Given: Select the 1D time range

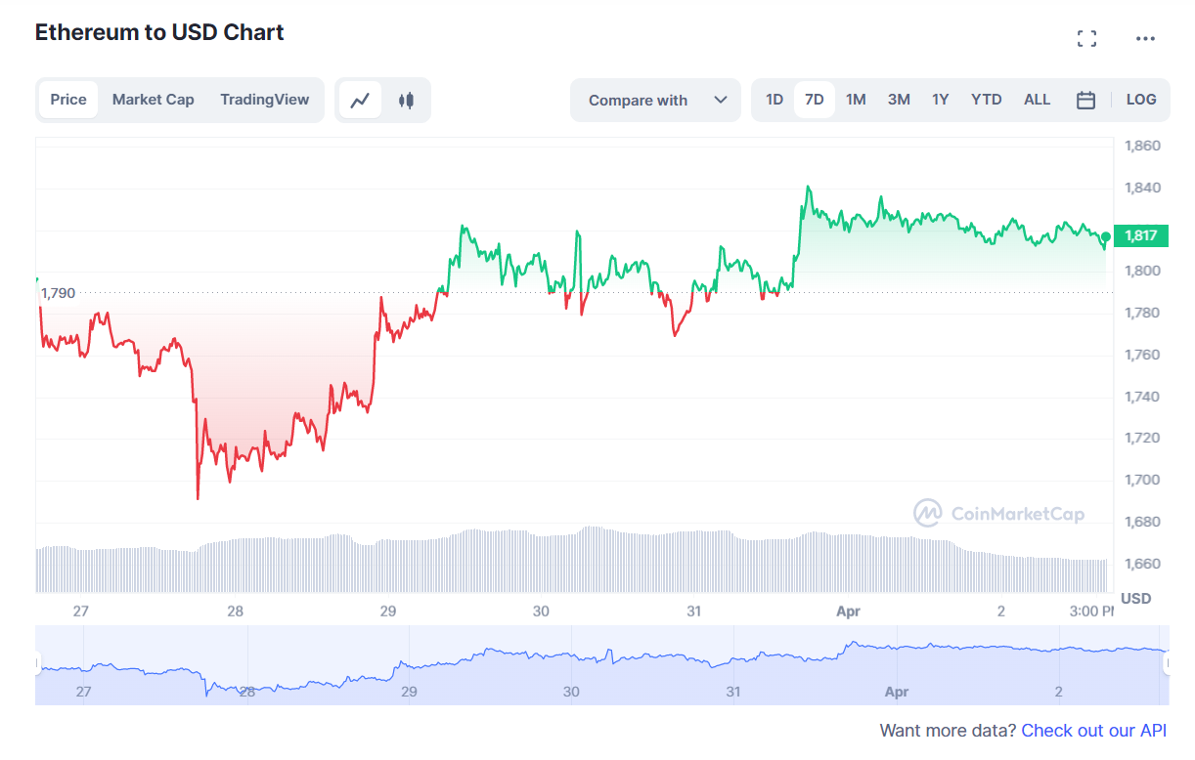Looking at the screenshot, I should pos(775,100).
